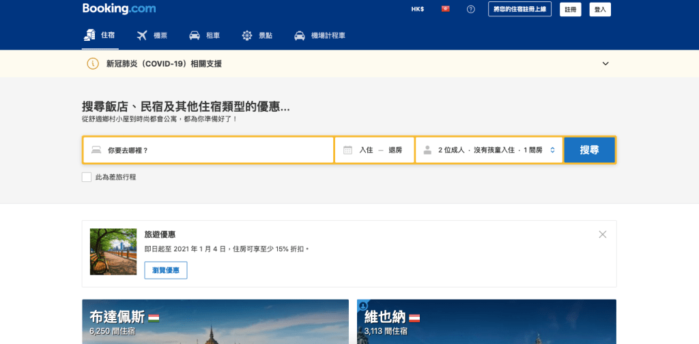Click the 瀏覽優惠 browse deals button
The image size is (699, 344).
pyautogui.click(x=166, y=270)
